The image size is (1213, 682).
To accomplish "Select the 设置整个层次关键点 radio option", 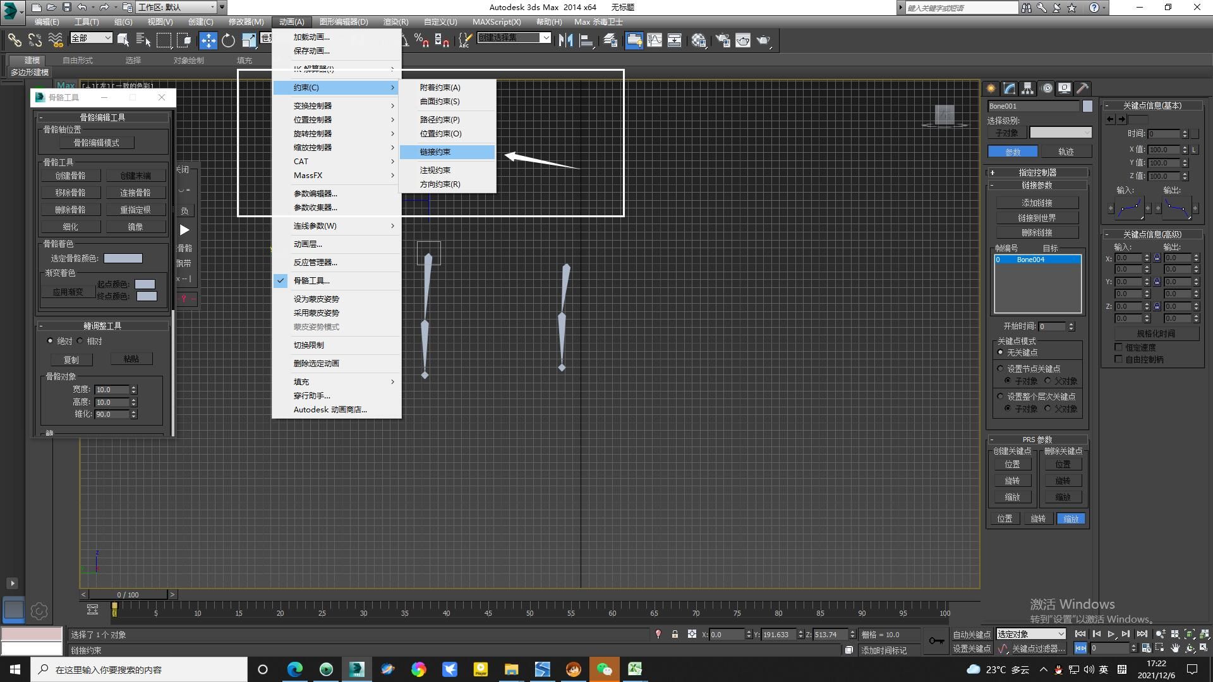I will [x=1000, y=396].
